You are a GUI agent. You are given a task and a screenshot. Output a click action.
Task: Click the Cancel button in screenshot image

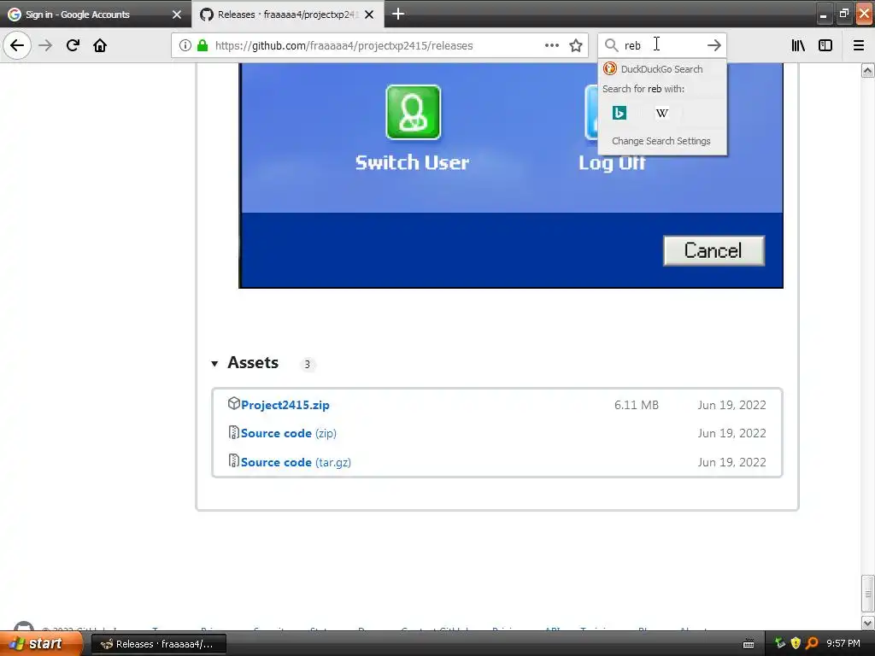coord(714,250)
